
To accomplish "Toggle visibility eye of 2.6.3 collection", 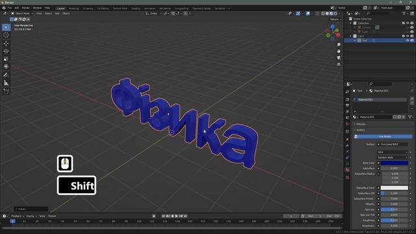I will click(x=408, y=36).
